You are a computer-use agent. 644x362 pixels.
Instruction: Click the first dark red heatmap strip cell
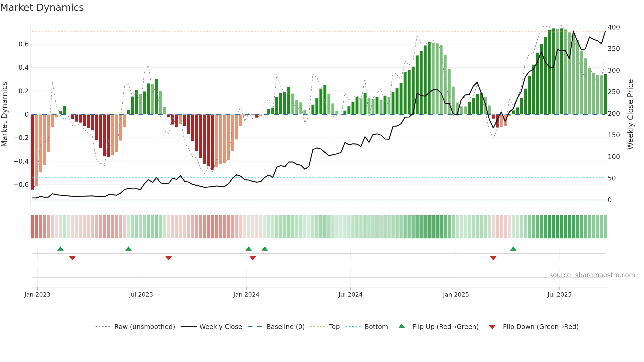click(32, 227)
